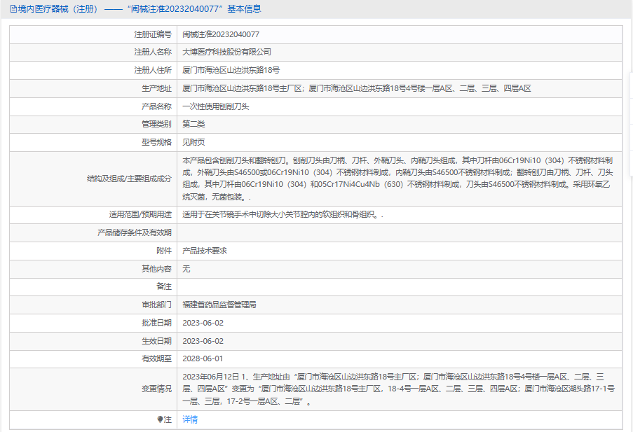Click the 适用范围/预期用途 value text

click(283, 215)
